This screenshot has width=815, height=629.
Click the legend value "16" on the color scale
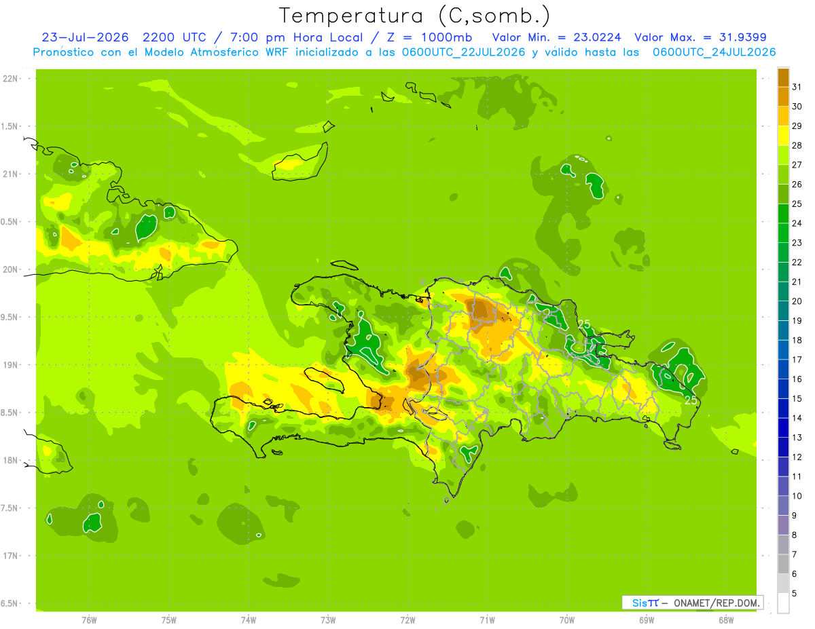[x=797, y=379]
